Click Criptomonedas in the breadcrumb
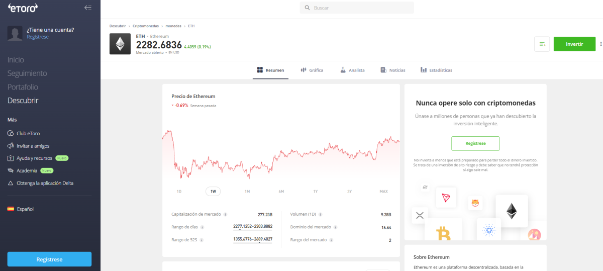This screenshot has height=271, width=603. click(146, 26)
